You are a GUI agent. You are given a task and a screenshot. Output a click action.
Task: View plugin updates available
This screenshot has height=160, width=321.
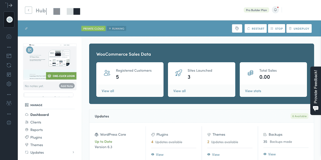159,154
